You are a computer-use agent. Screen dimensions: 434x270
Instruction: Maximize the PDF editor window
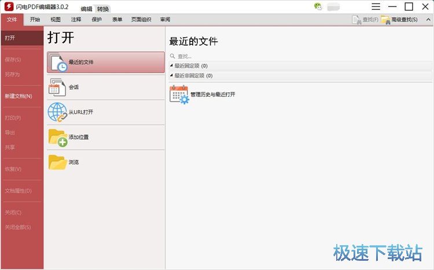[409, 6]
